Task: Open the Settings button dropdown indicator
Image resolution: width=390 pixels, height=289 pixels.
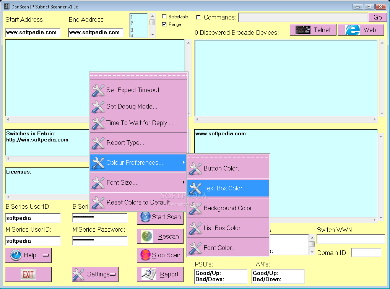Action: [113, 274]
